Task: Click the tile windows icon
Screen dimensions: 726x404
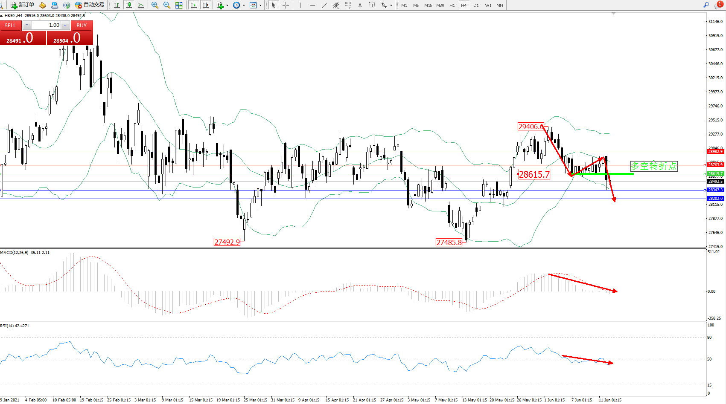Action: (x=179, y=5)
